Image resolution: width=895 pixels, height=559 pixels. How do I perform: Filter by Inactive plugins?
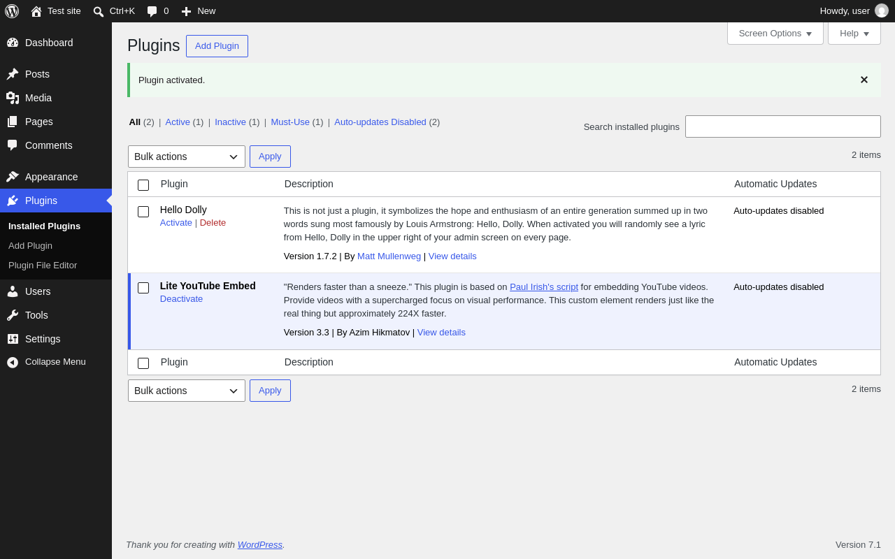click(x=230, y=122)
